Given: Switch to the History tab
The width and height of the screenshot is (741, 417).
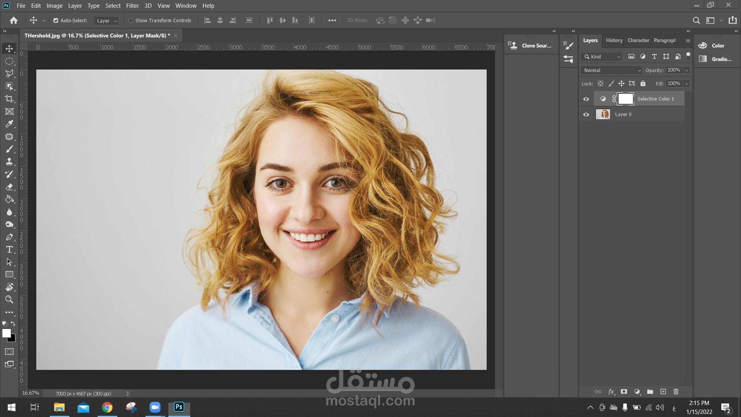Looking at the screenshot, I should [614, 40].
